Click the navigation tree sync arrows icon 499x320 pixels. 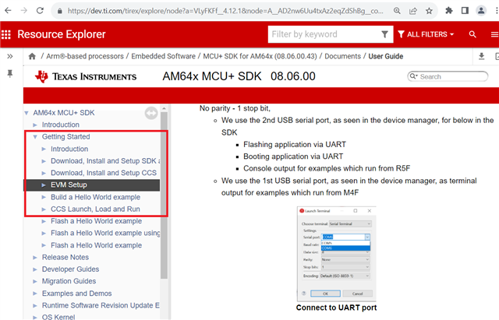click(x=151, y=113)
